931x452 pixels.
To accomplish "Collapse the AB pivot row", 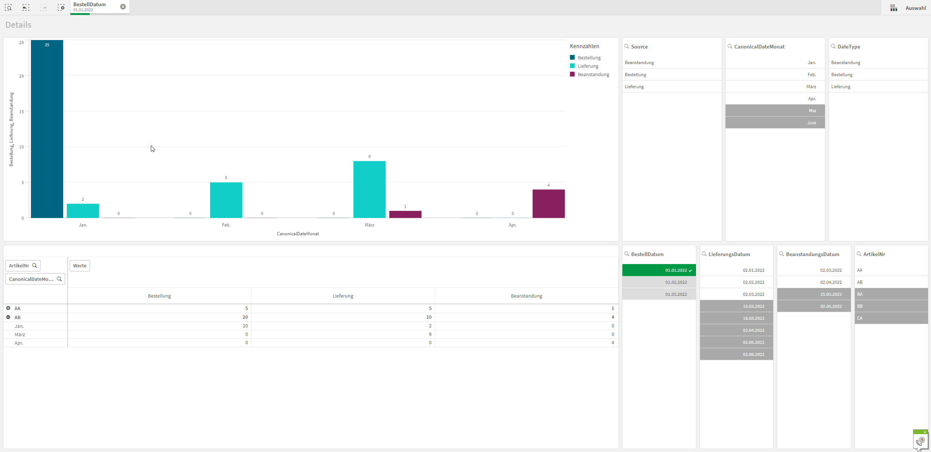I will tap(8, 317).
